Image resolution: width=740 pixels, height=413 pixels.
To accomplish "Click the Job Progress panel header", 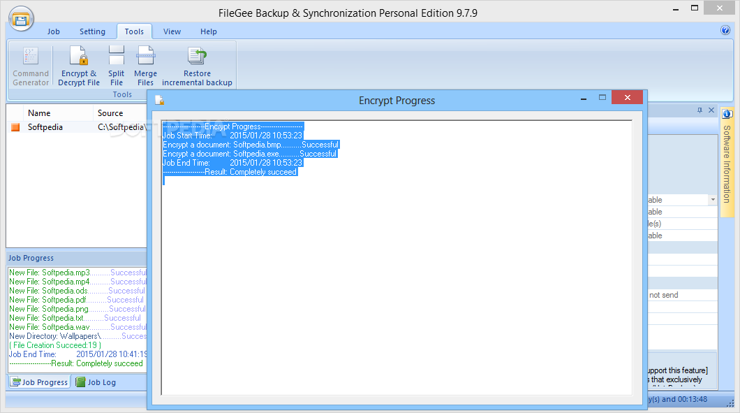I will (77, 258).
